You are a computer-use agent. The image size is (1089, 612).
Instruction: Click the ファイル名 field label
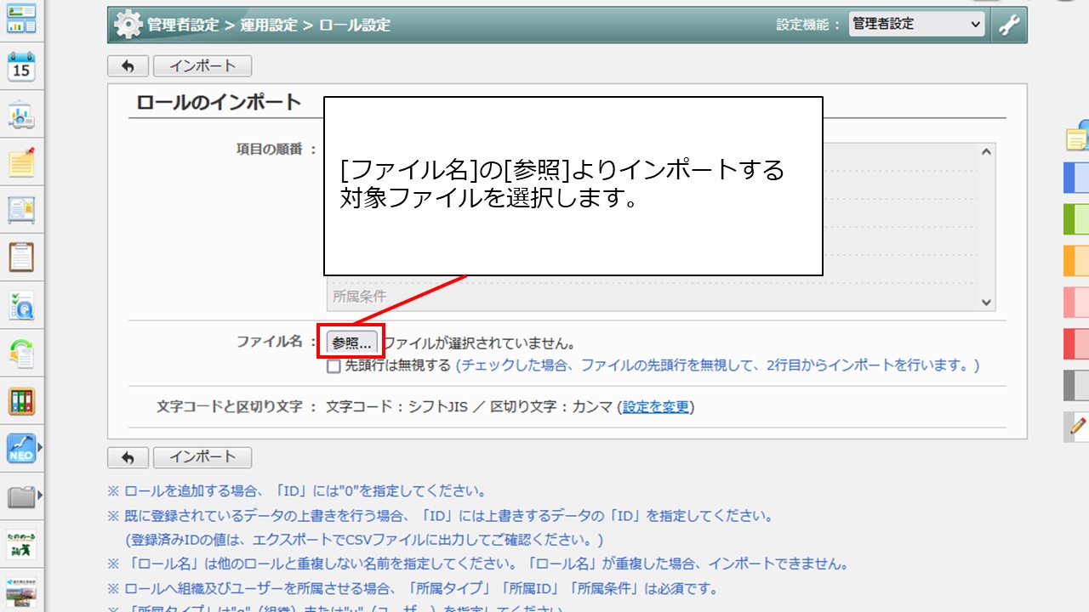(x=270, y=342)
